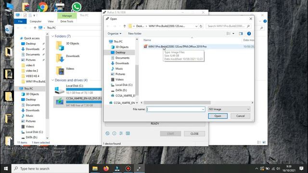Open notification center icon
Screen dimensions: 308x173
(x=301, y=169)
